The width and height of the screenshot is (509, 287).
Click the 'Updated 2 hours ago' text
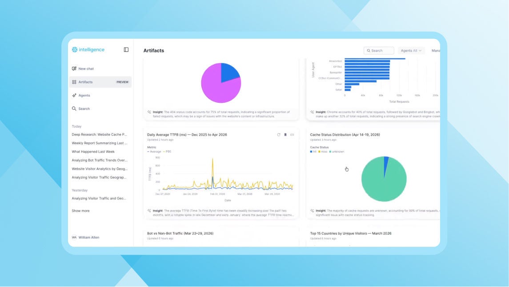pos(160,140)
